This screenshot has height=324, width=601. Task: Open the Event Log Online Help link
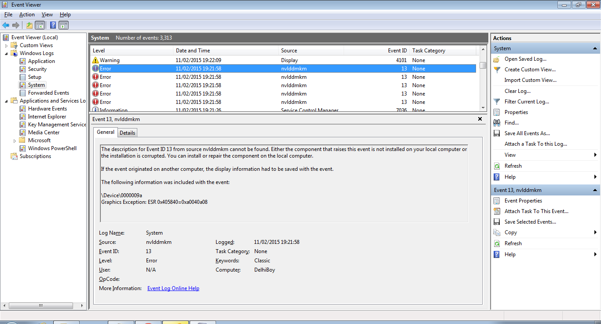click(173, 288)
